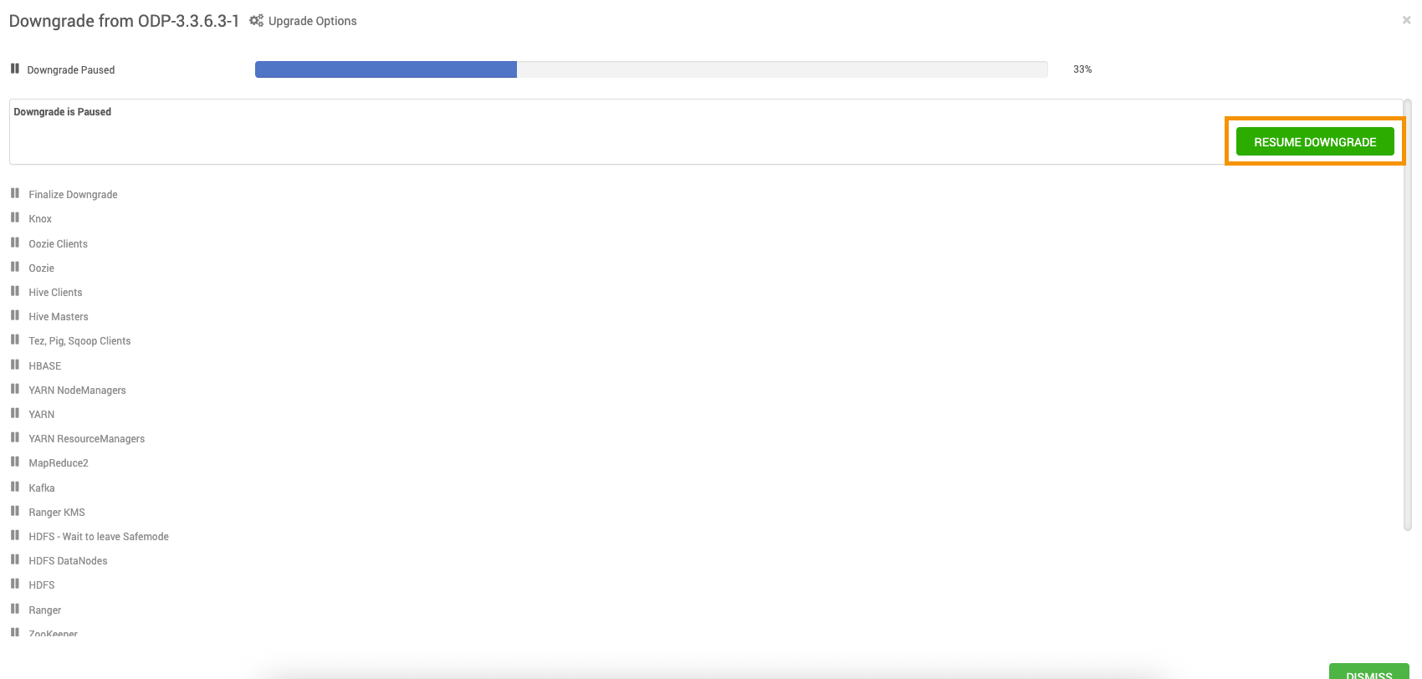1422x679 pixels.
Task: Expand the Finalize Downgrade group
Action: click(x=73, y=195)
